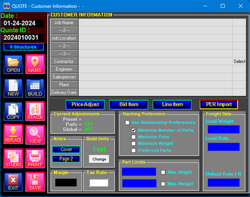
Task: Click the Global OFF adjustment value
Action: click(89, 129)
